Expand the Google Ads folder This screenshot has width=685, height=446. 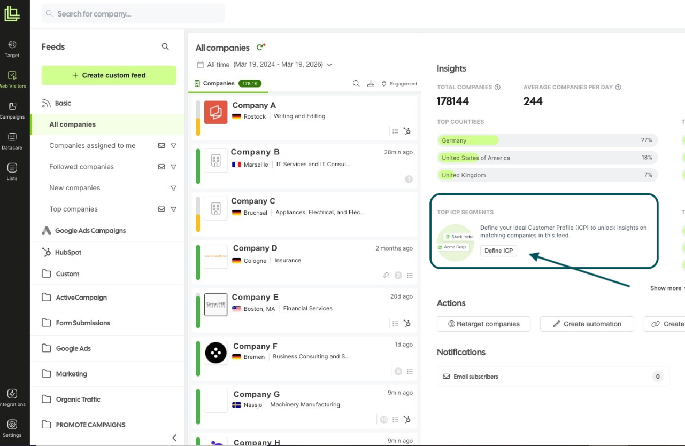tap(107, 349)
